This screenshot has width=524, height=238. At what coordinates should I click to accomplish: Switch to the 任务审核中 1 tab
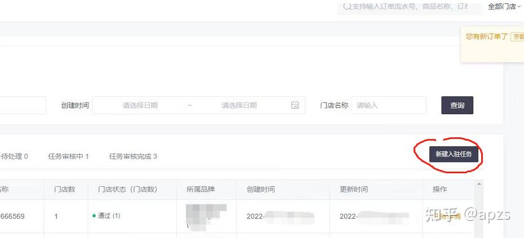coord(69,156)
